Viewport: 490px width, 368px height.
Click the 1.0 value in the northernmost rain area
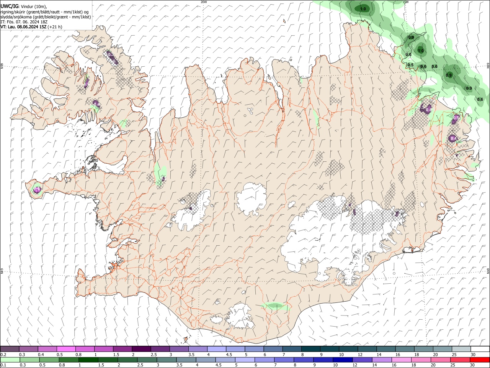pos(363,9)
